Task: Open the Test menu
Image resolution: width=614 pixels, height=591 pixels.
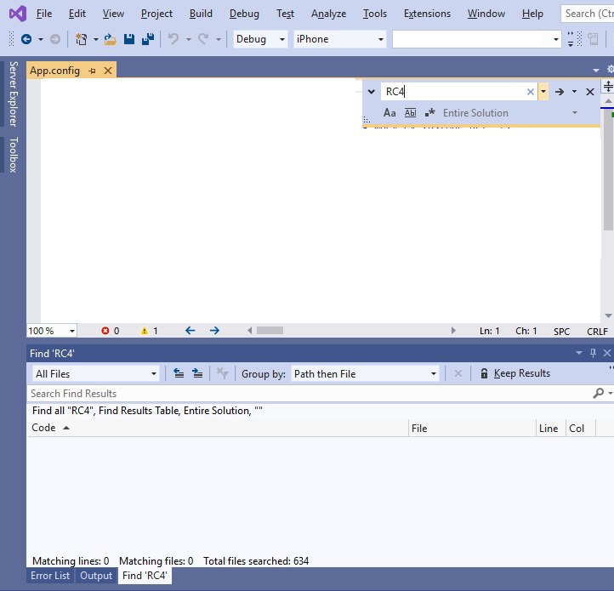Action: click(x=285, y=14)
